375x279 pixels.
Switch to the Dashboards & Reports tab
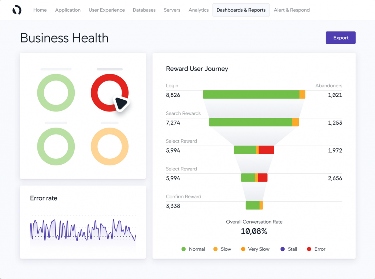click(241, 10)
